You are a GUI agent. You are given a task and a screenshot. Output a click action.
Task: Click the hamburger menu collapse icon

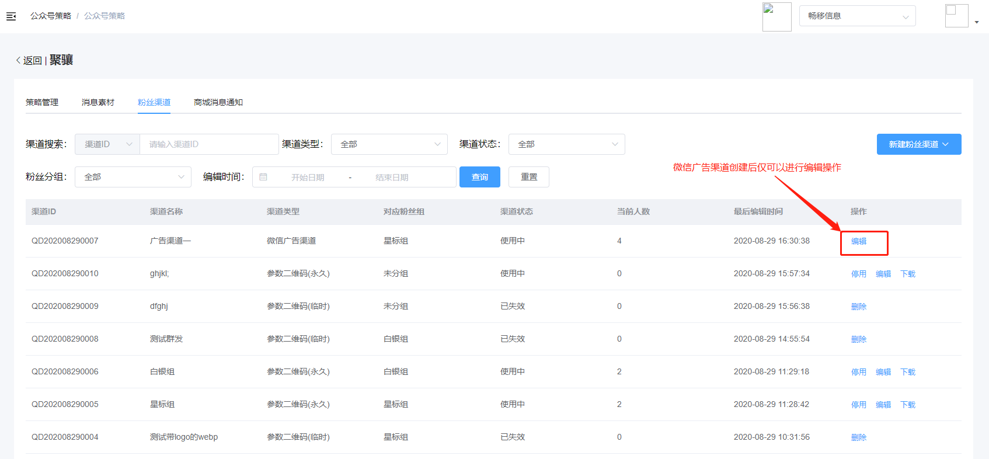pyautogui.click(x=11, y=16)
